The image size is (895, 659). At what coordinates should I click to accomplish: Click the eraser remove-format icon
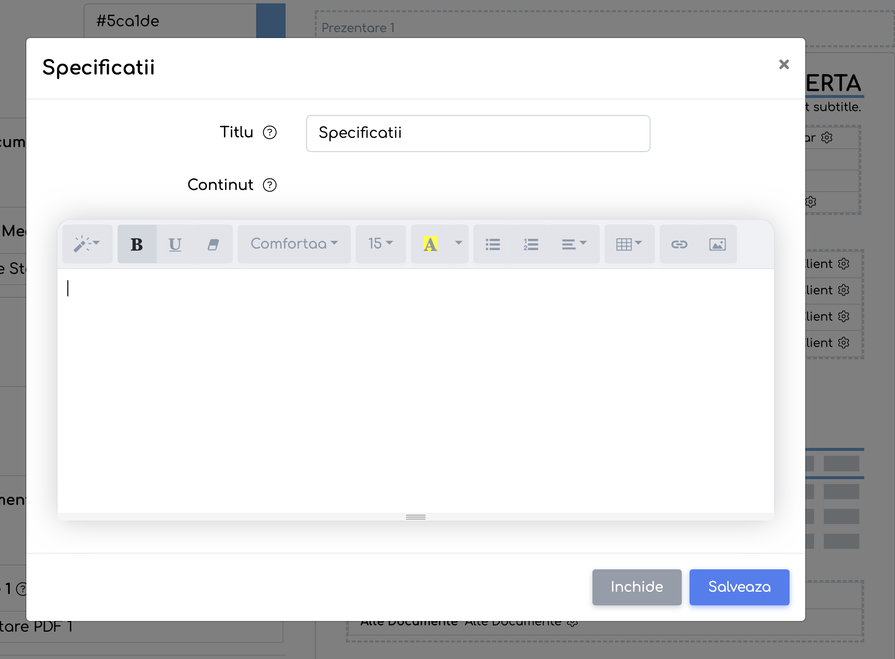(213, 244)
